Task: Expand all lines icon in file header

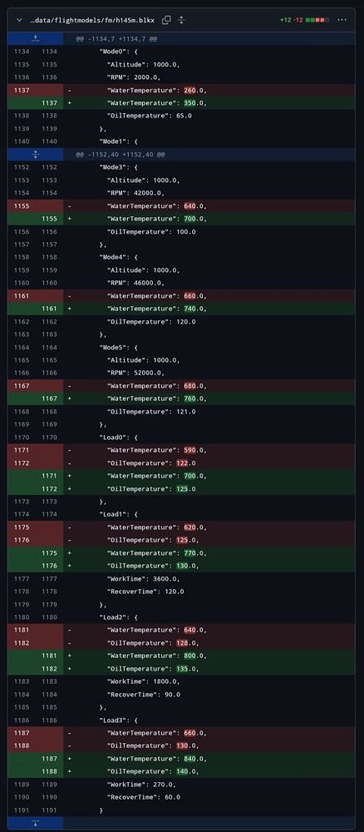Action: tap(182, 20)
